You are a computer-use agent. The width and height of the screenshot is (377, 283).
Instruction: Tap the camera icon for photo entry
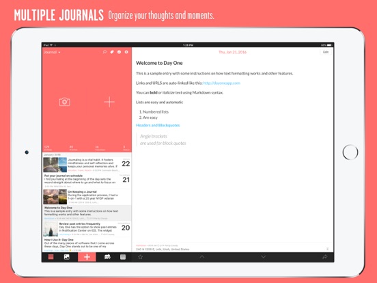click(64, 102)
